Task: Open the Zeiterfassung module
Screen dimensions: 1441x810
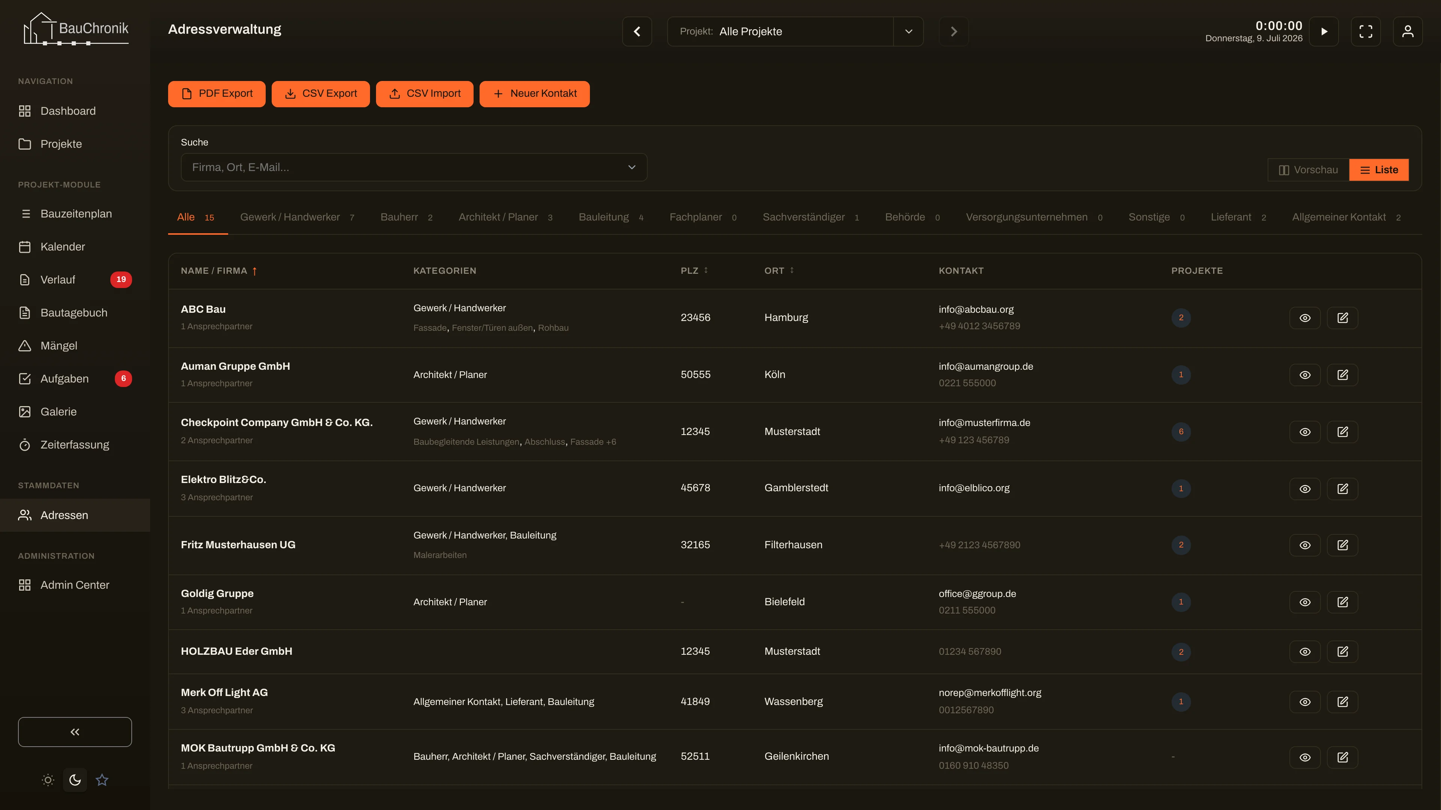Action: (75, 444)
